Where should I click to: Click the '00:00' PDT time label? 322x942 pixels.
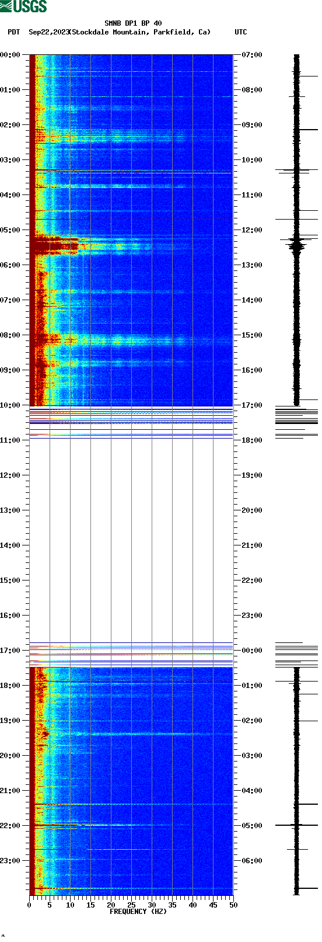pyautogui.click(x=10, y=55)
